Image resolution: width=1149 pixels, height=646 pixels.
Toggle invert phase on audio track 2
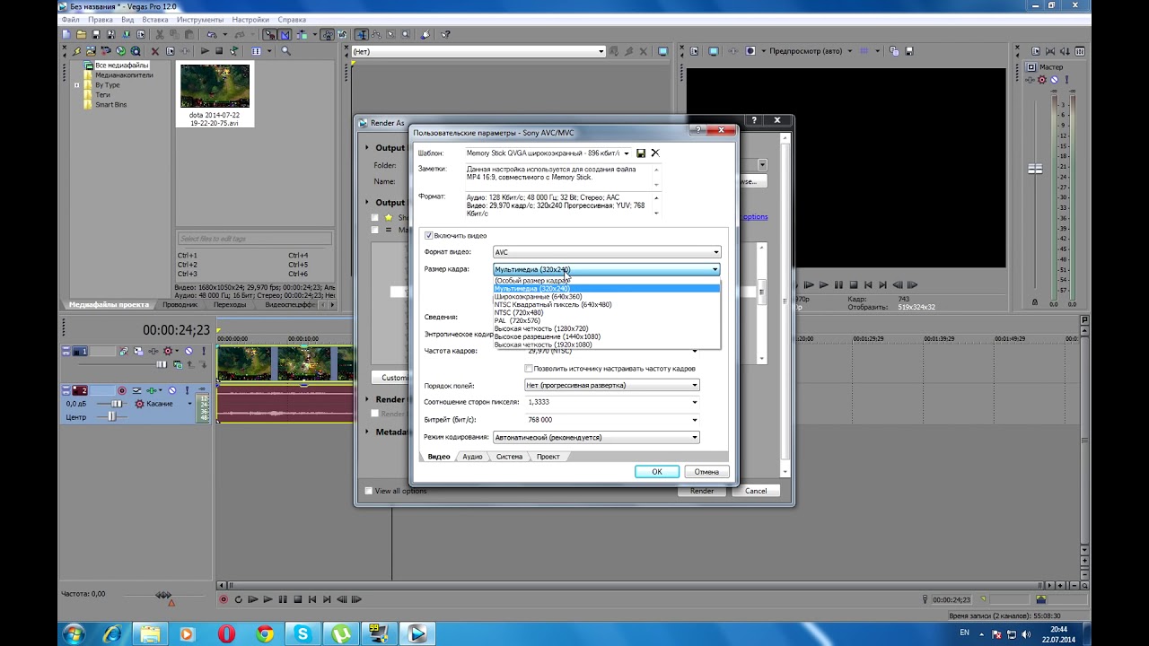pyautogui.click(x=136, y=390)
